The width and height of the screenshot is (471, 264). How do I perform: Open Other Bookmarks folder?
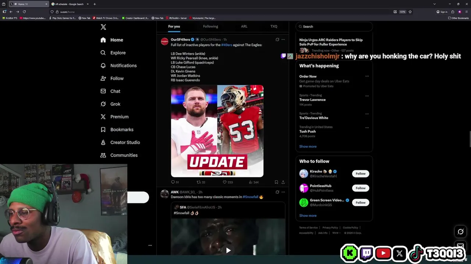(458, 18)
